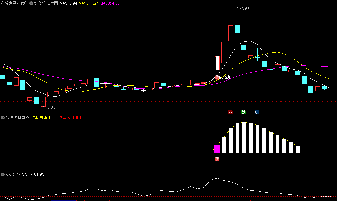Click the CCI(14) indicator name
337x201 pixels.
[x=13, y=174]
